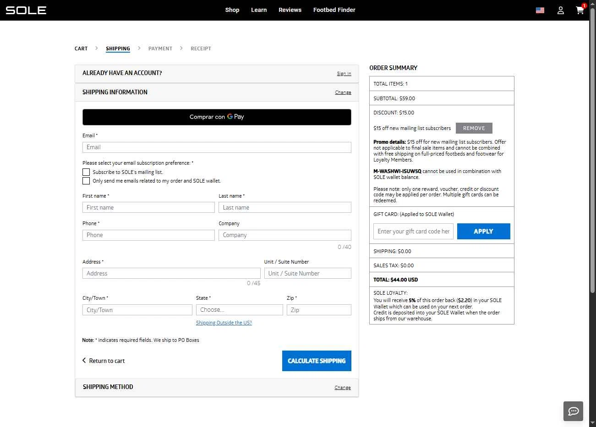This screenshot has width=596, height=427.
Task: Open the live chat bubble icon
Action: [x=573, y=411]
